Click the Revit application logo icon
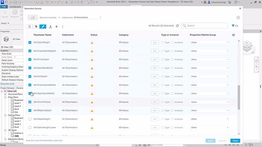Image resolution: width=262 pixels, height=147 pixels. pyautogui.click(x=2, y=2)
